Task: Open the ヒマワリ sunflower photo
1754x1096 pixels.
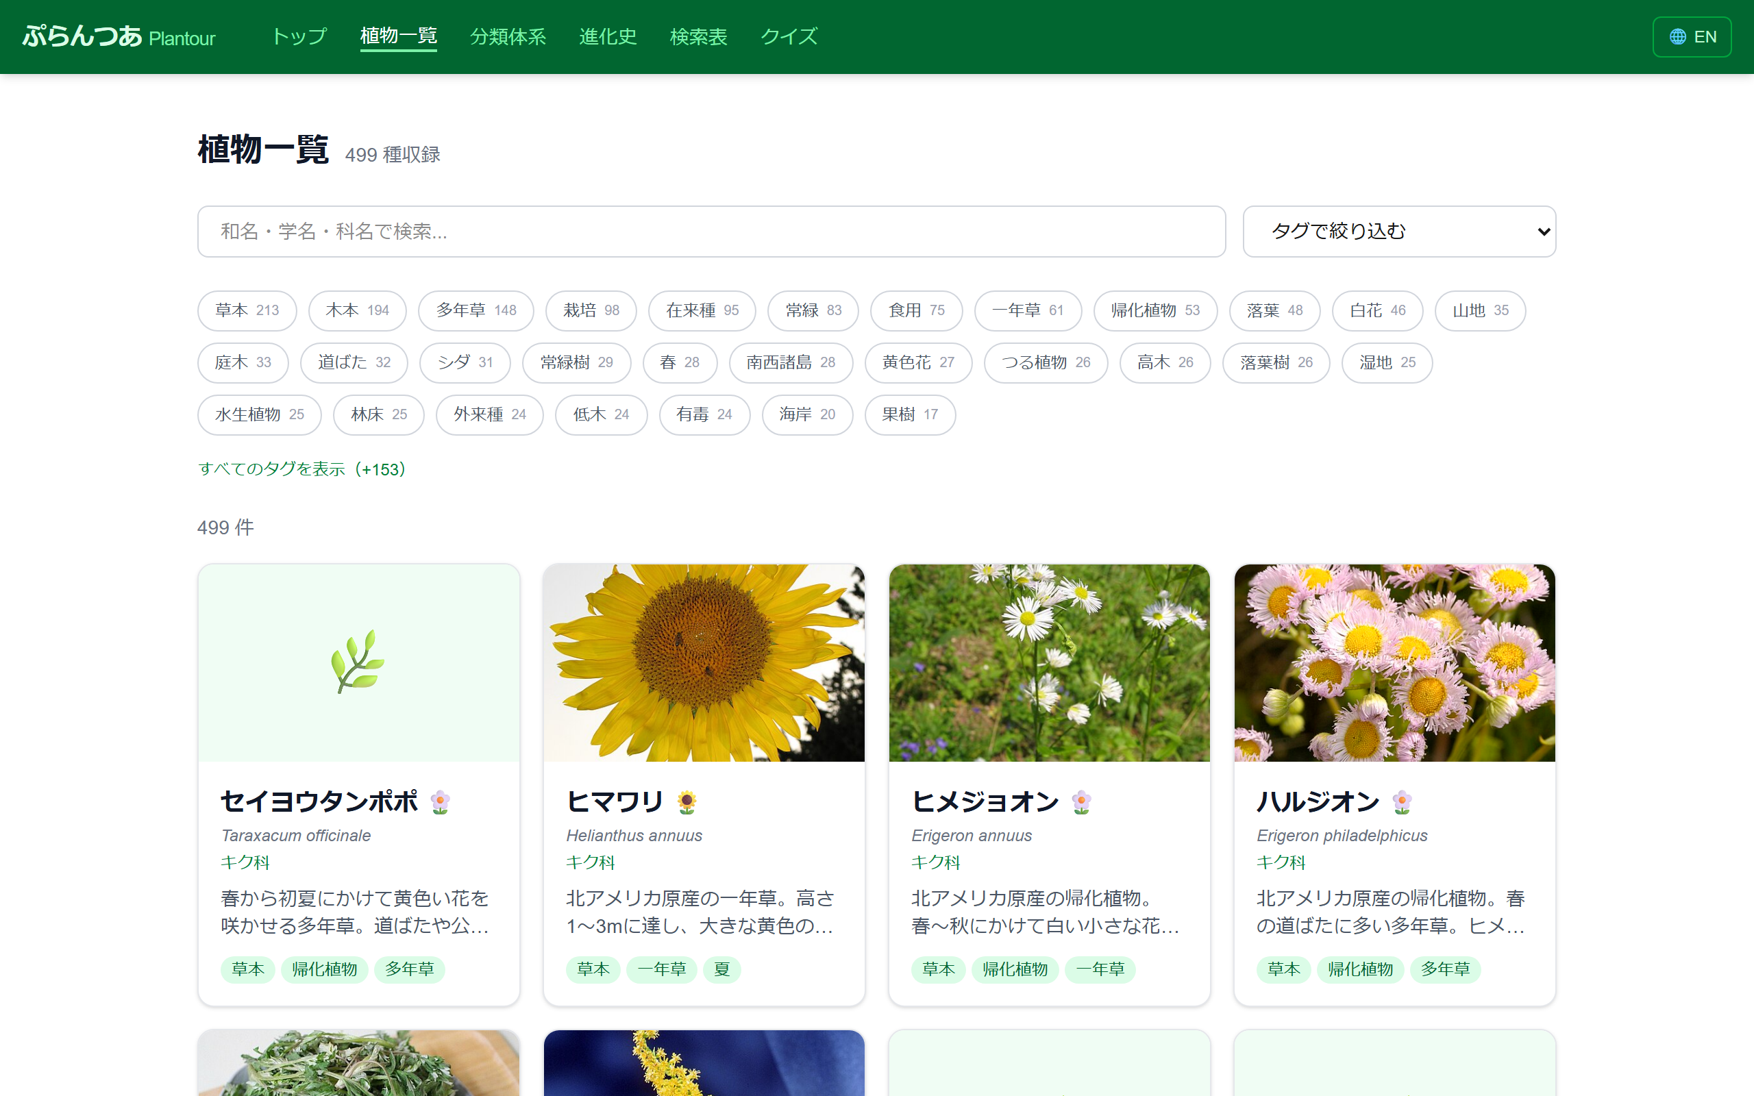Action: click(x=704, y=663)
